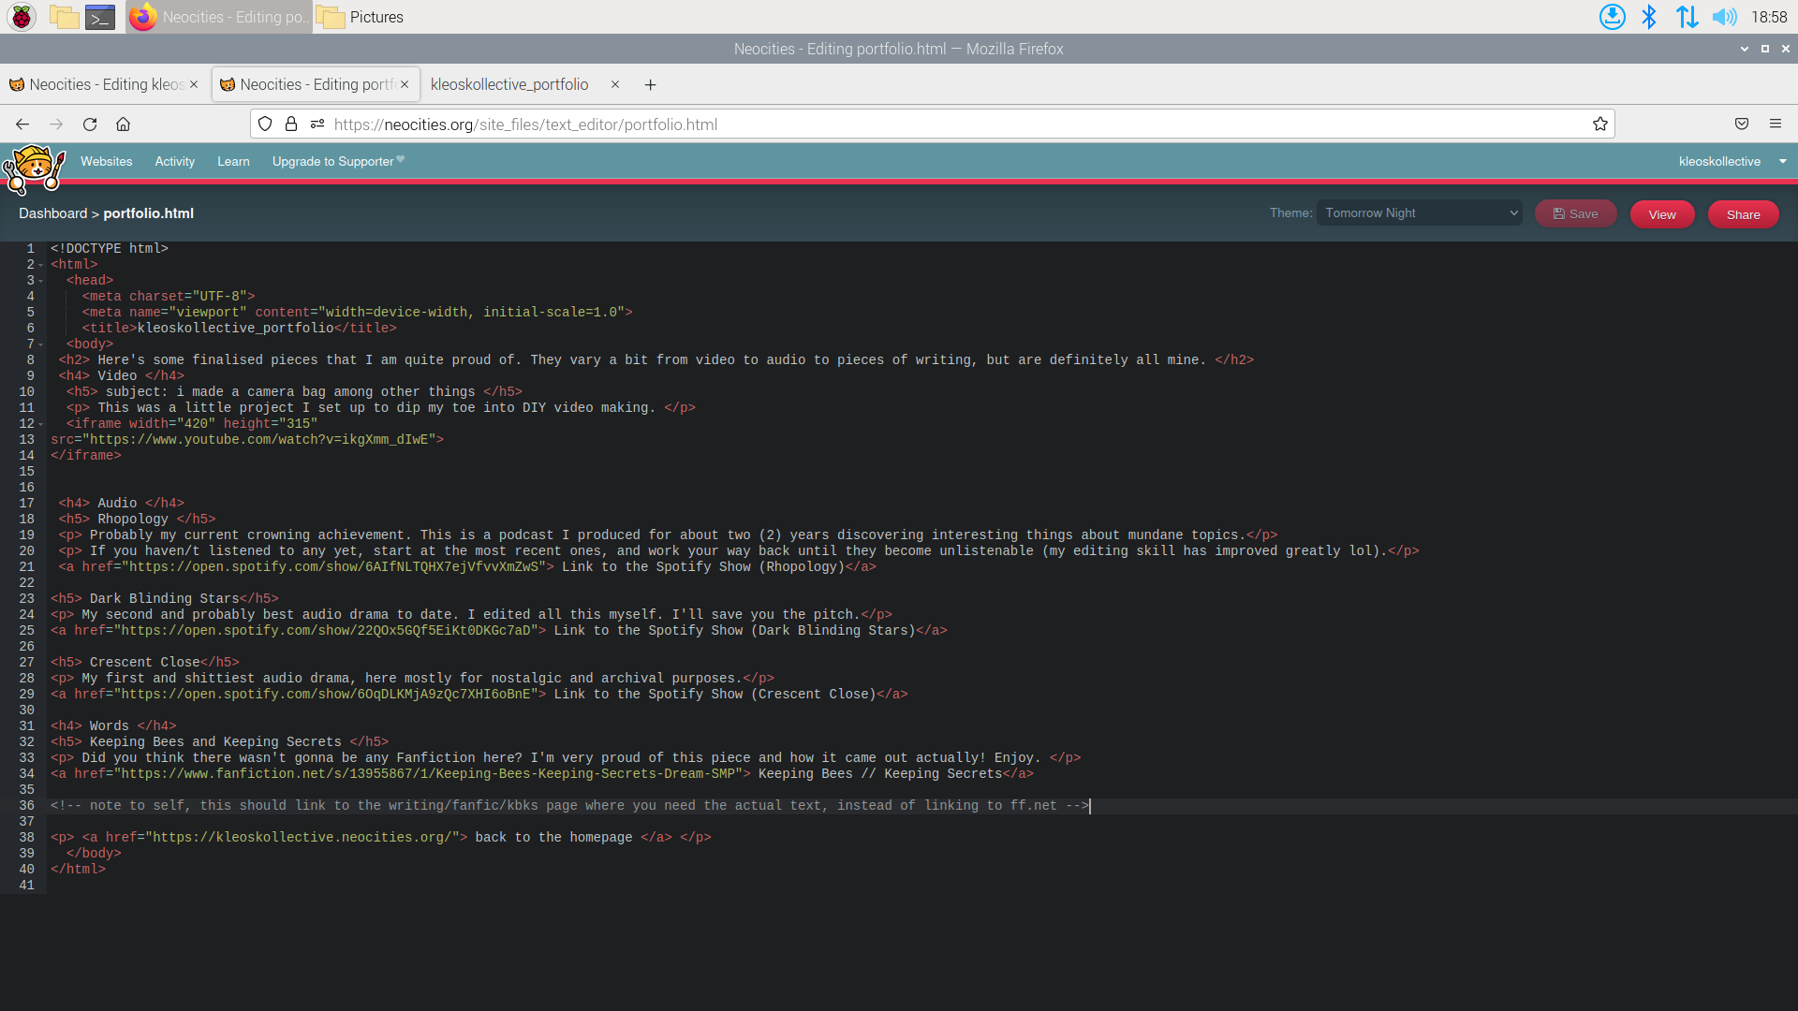
Task: Open a new browser tab
Action: click(650, 84)
